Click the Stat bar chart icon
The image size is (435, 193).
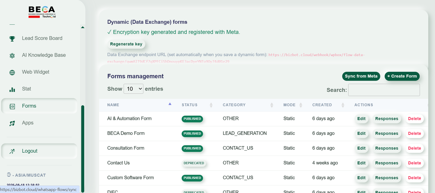pos(12,89)
